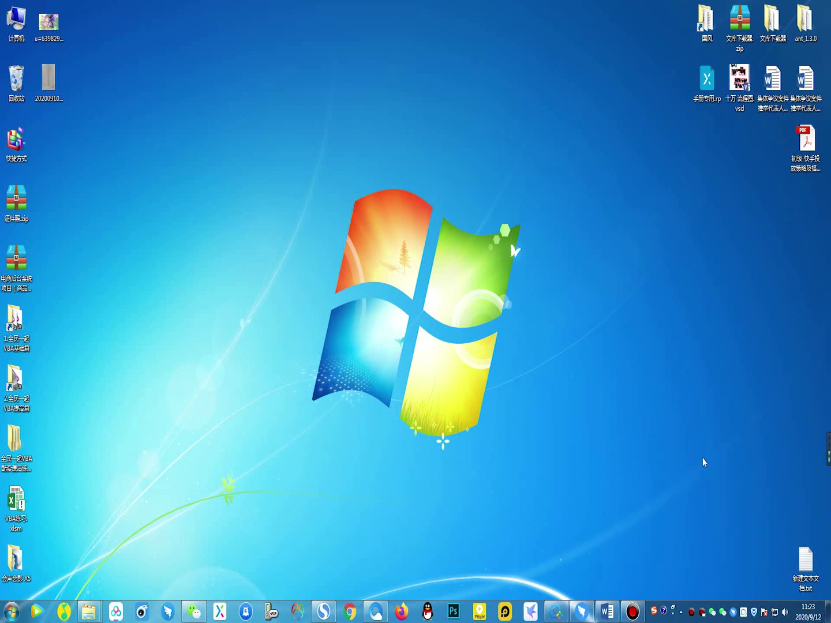831x623 pixels.
Task: Click the red record button taskbar icon
Action: tap(632, 611)
